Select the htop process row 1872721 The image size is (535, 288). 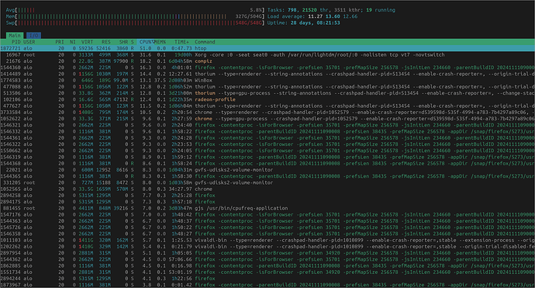267,48
